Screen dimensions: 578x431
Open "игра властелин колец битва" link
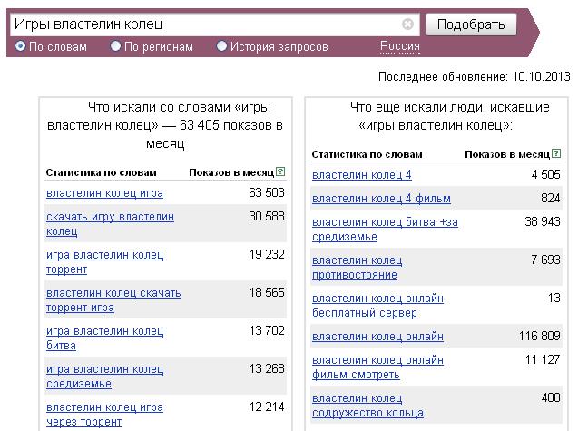(105, 338)
